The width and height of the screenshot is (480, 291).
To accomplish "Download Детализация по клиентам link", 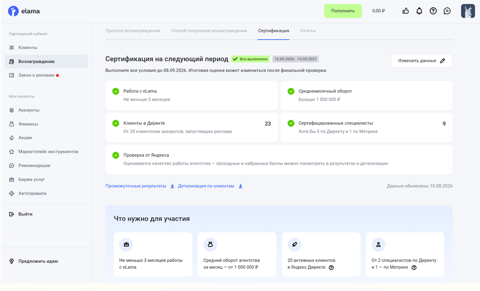I will [x=206, y=186].
